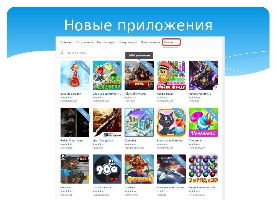
Task: Open the Это были 90-е game icon
Action: click(107, 169)
